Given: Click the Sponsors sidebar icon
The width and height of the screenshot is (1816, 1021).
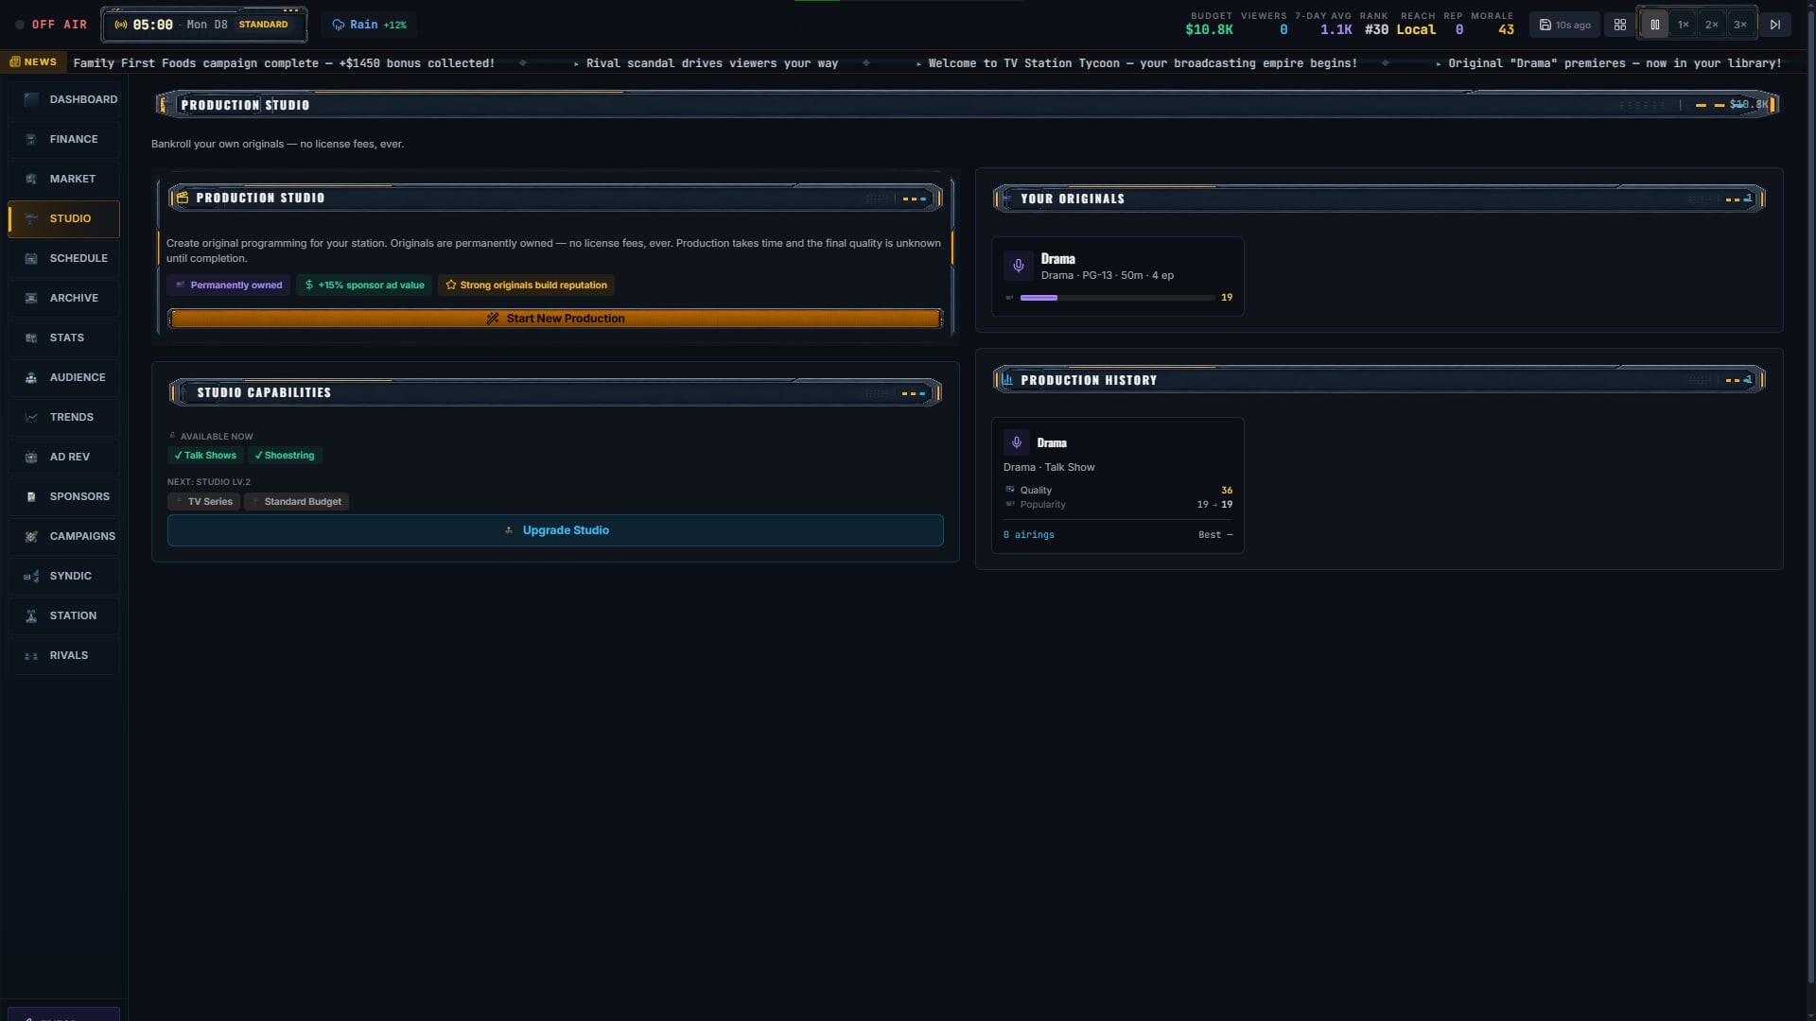Looking at the screenshot, I should coord(31,496).
